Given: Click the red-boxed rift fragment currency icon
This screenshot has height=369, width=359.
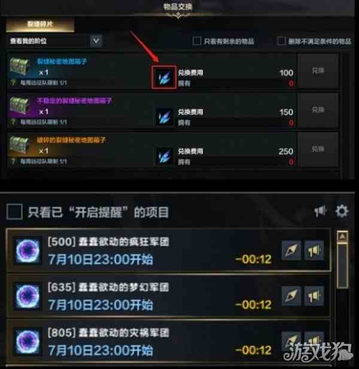Looking at the screenshot, I should 164,77.
